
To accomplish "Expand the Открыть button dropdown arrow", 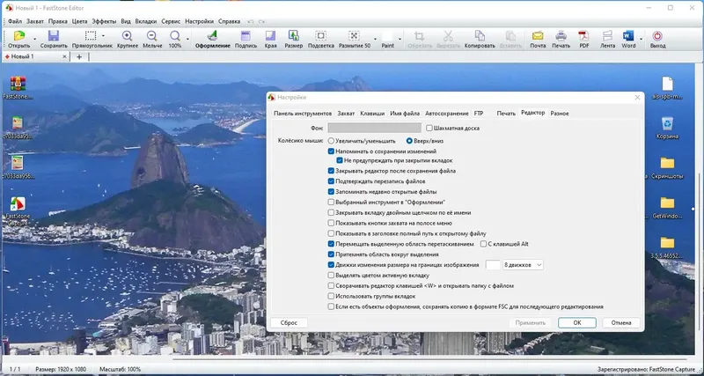I will (33, 37).
